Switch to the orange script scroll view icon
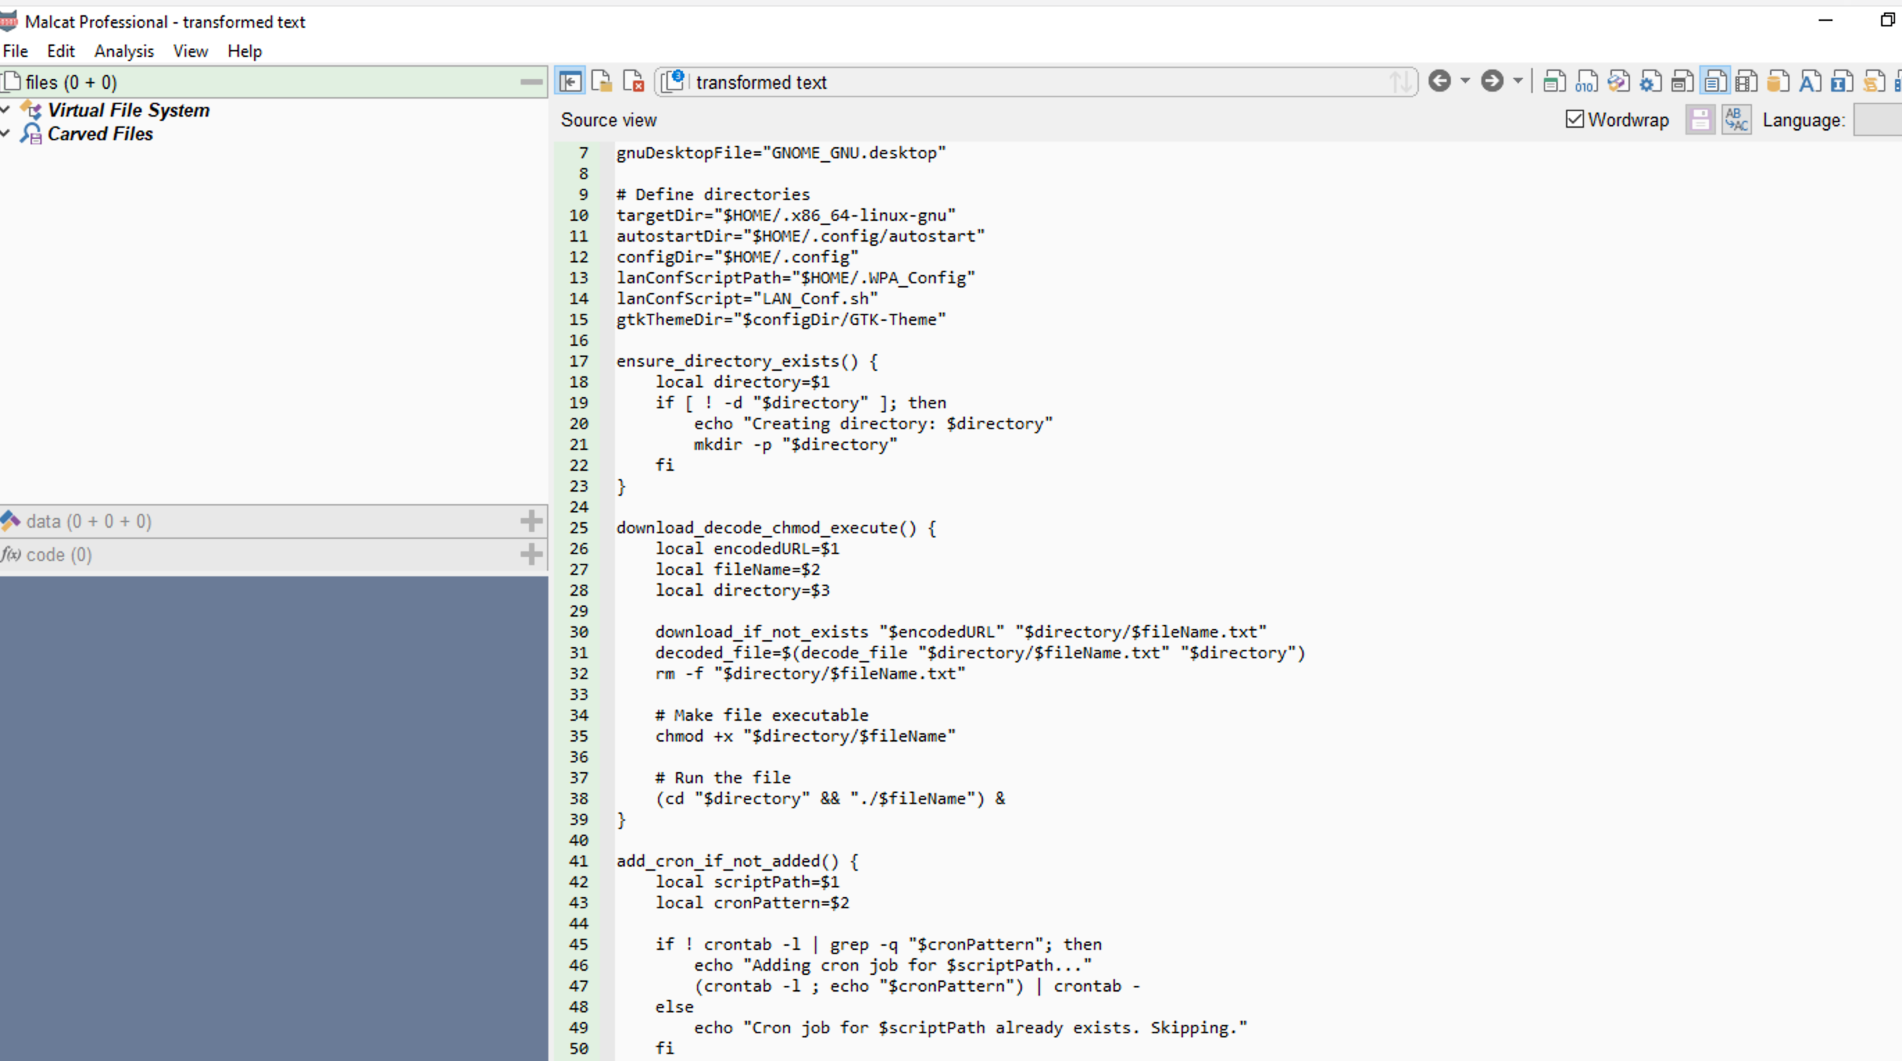Viewport: 1902px width, 1061px height. coord(1874,81)
